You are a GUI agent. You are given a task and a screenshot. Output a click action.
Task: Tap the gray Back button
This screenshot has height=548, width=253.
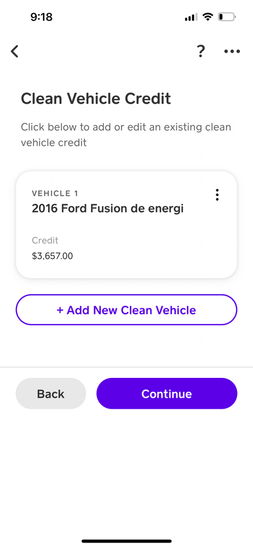click(x=50, y=393)
